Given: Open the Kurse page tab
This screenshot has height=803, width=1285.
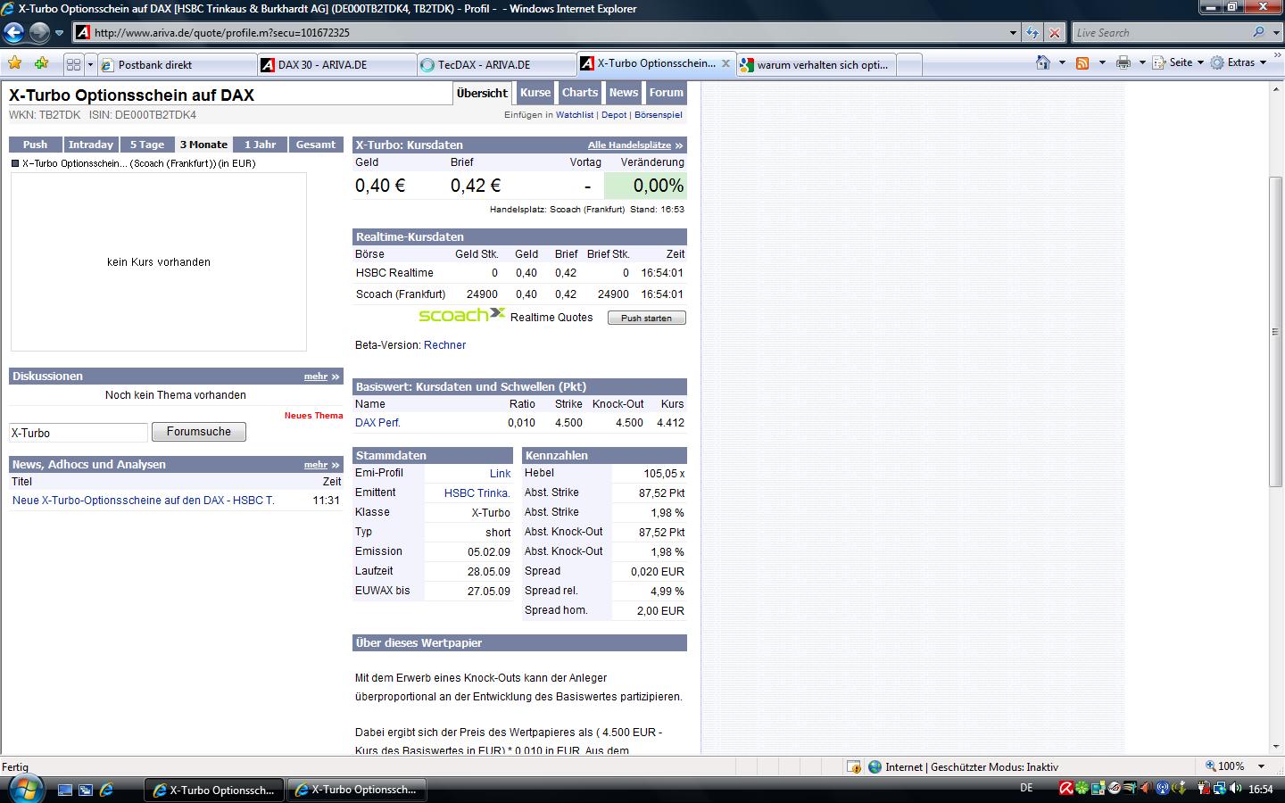Looking at the screenshot, I should (535, 93).
